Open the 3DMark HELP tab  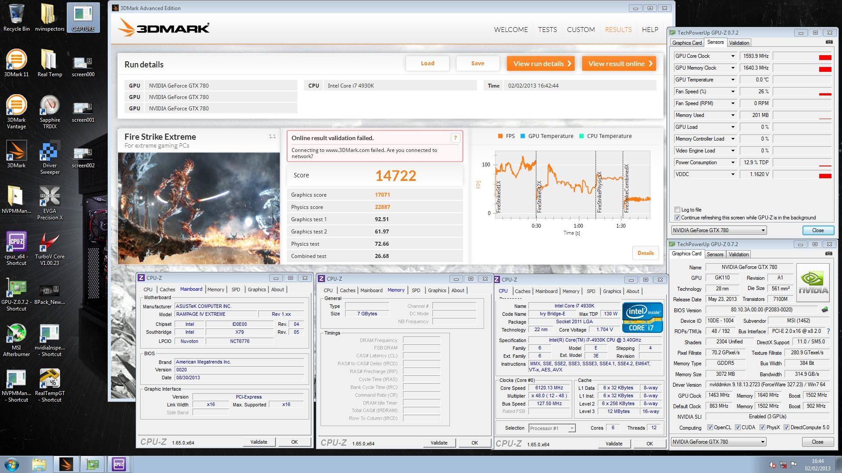coord(650,30)
